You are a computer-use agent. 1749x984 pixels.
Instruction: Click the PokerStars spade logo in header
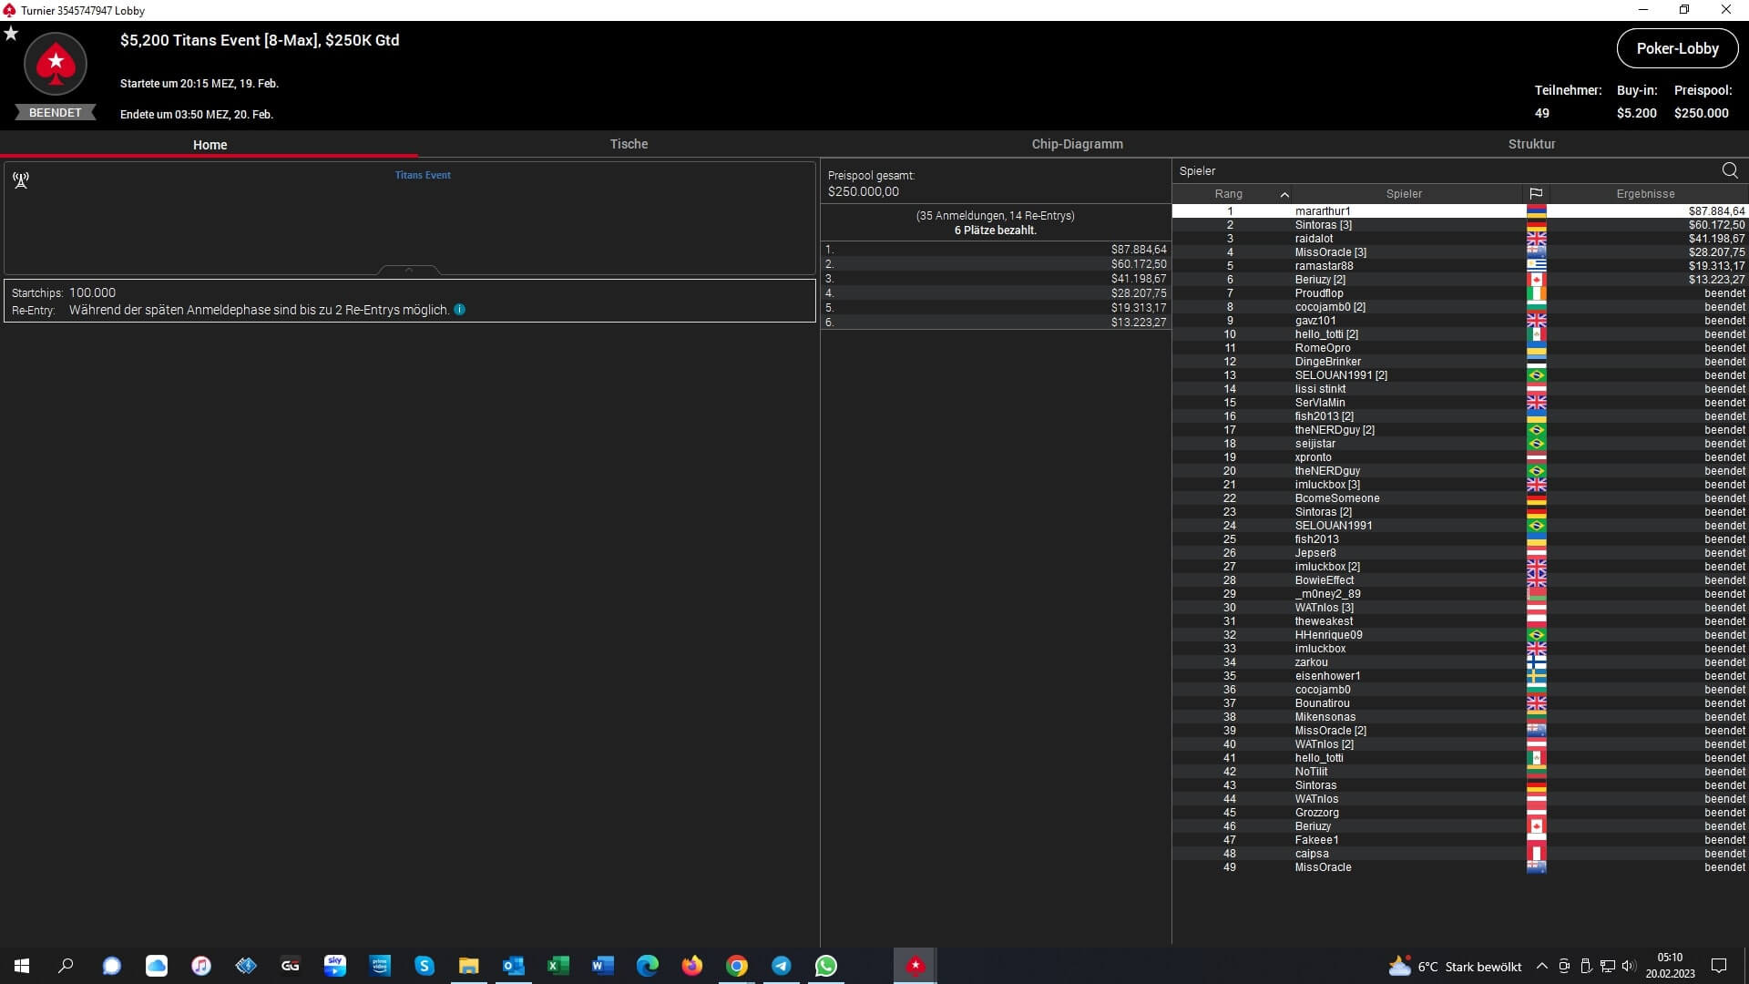pos(56,64)
